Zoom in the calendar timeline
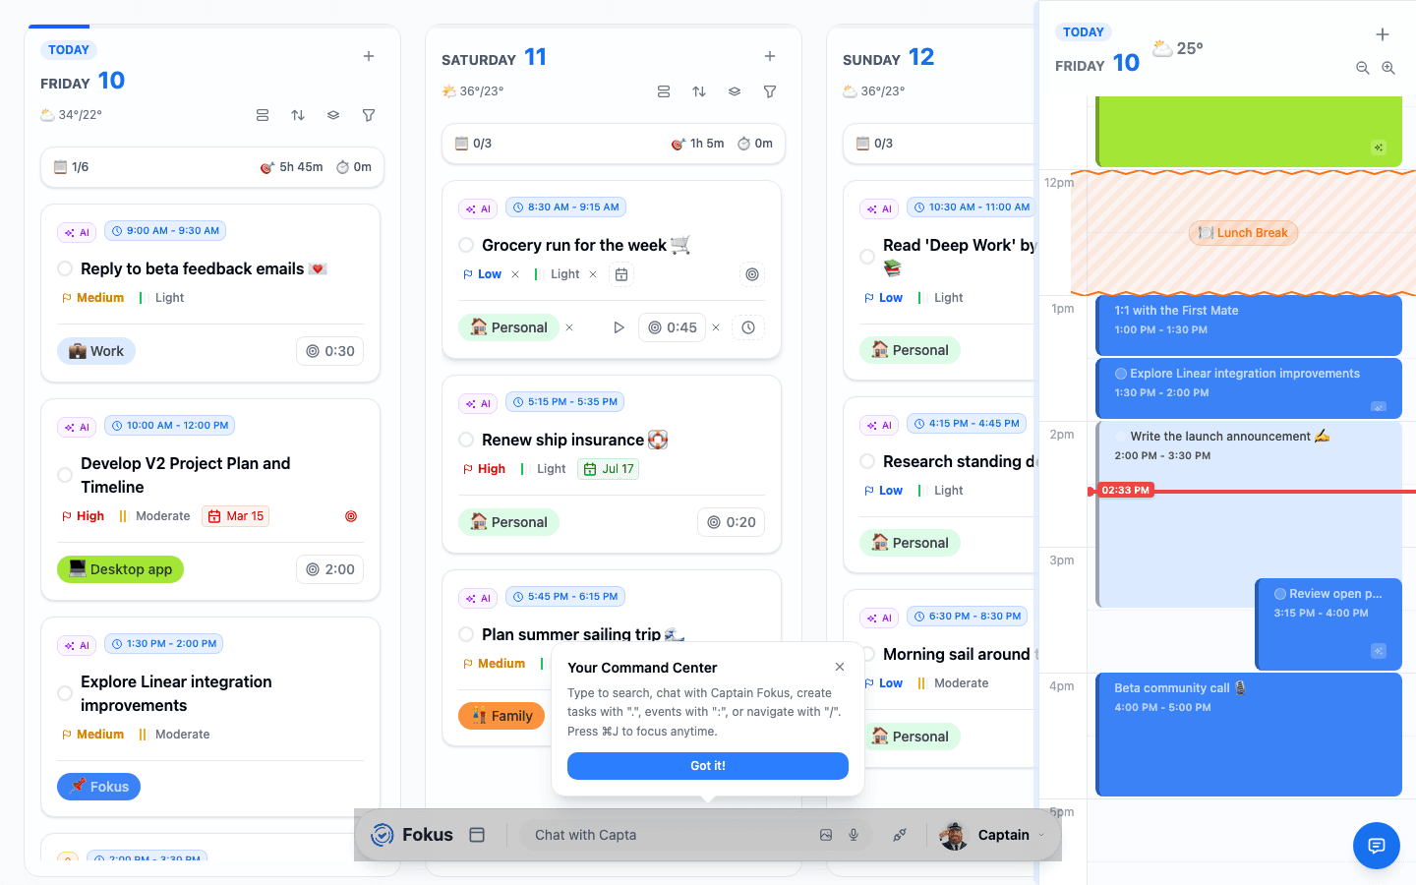Viewport: 1416px width, 885px height. (x=1388, y=68)
